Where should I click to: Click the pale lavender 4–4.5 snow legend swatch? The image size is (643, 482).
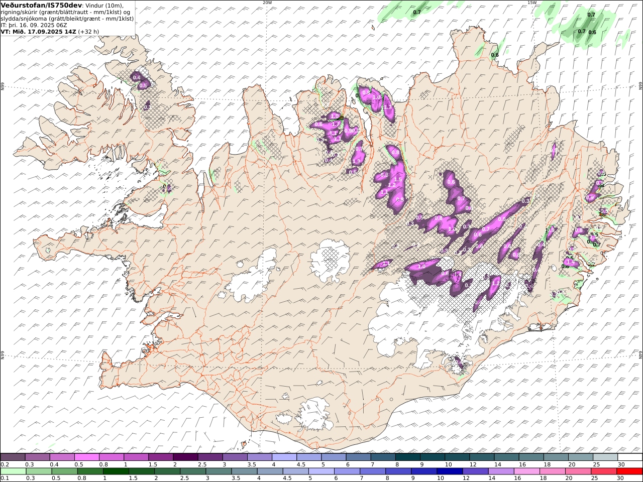[284, 457]
